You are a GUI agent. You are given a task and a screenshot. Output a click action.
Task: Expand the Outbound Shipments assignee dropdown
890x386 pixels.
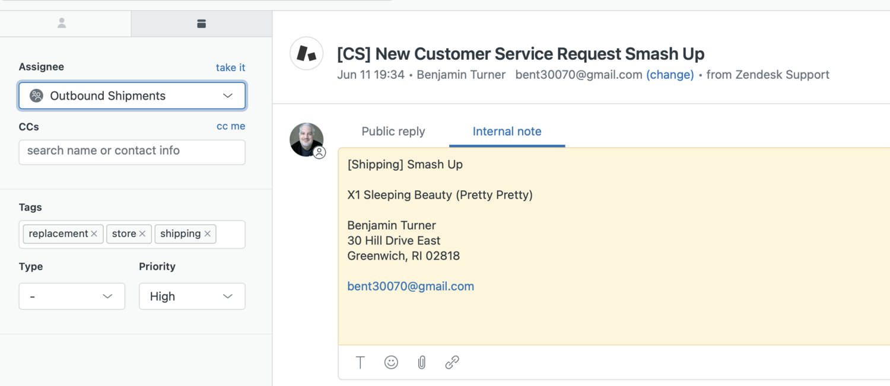click(132, 96)
